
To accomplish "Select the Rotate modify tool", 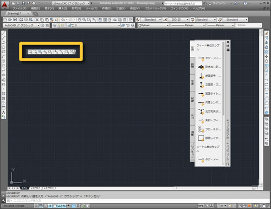I will [267, 61].
